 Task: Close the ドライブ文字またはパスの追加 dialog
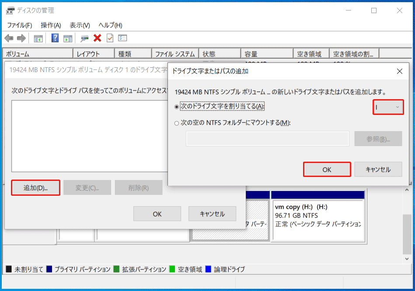(400, 71)
